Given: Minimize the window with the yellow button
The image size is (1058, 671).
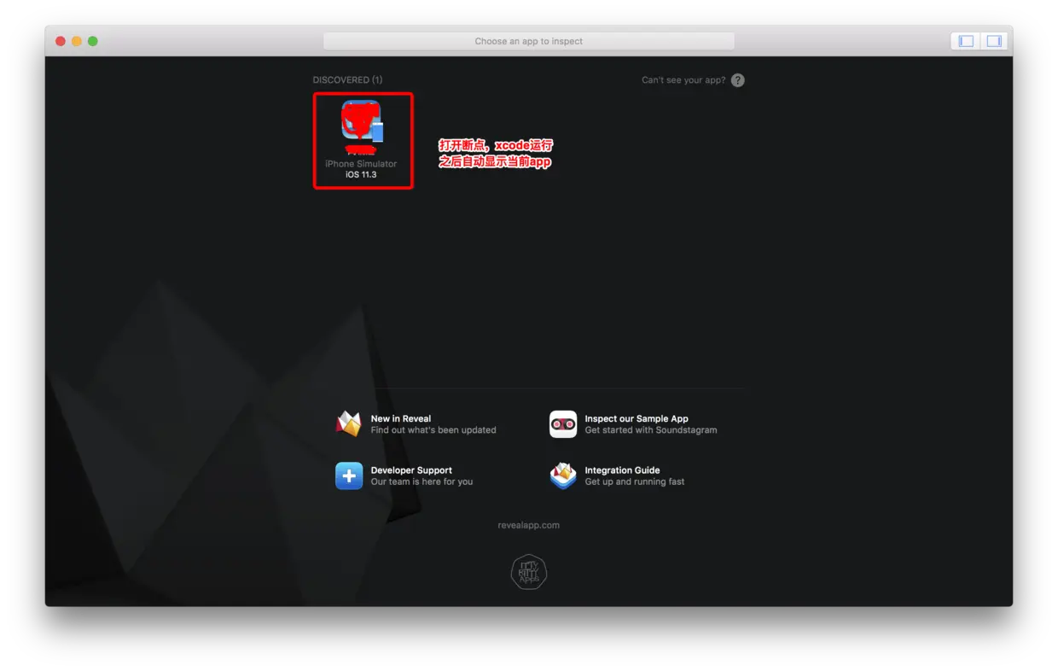Looking at the screenshot, I should [77, 41].
